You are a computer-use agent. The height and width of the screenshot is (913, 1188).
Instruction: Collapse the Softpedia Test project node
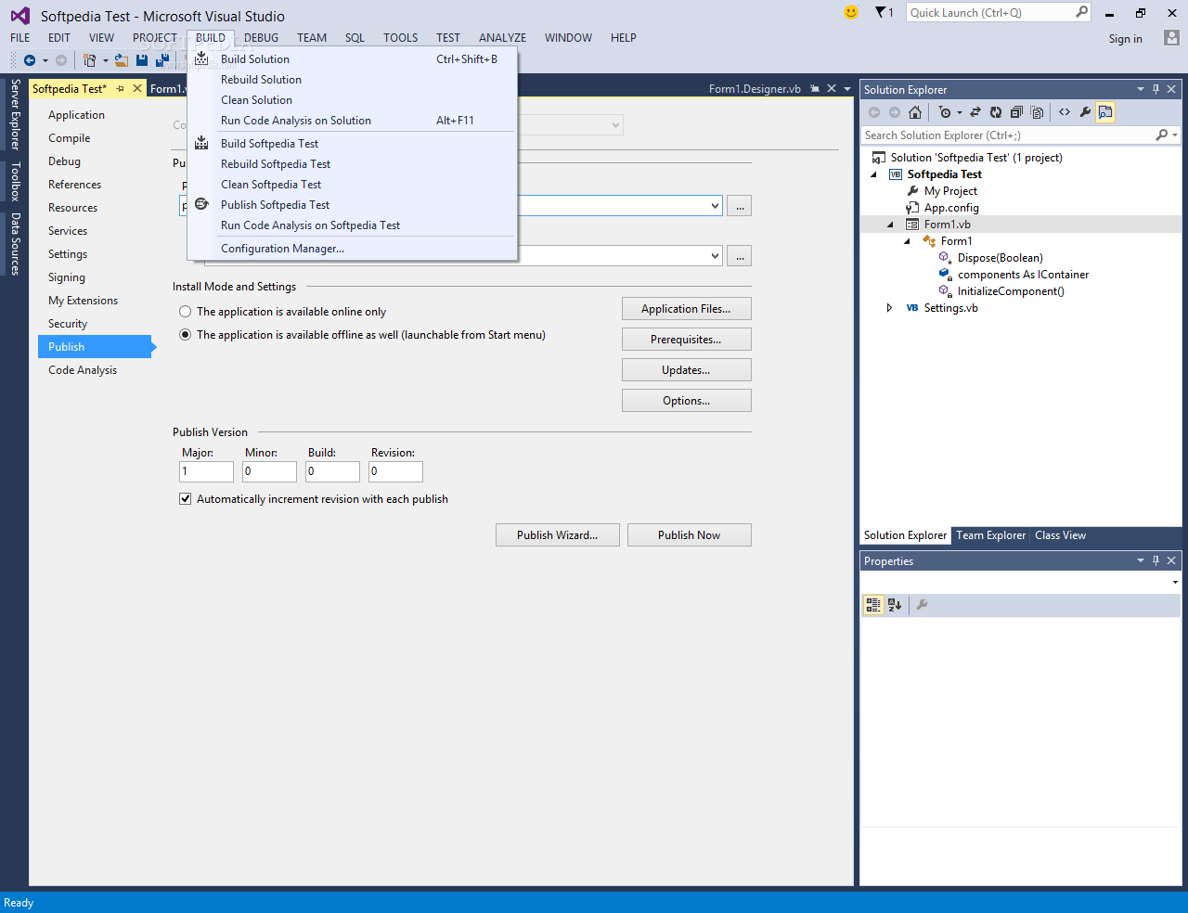pyautogui.click(x=873, y=174)
